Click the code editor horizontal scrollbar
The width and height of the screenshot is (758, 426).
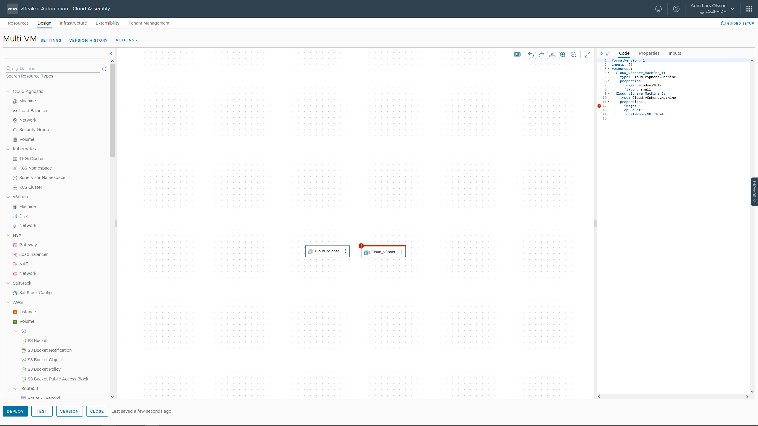673,396
